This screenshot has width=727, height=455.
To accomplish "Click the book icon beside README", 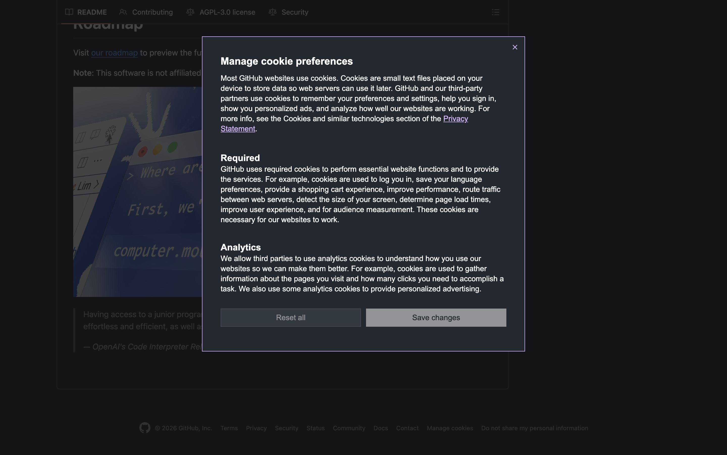I will [69, 12].
